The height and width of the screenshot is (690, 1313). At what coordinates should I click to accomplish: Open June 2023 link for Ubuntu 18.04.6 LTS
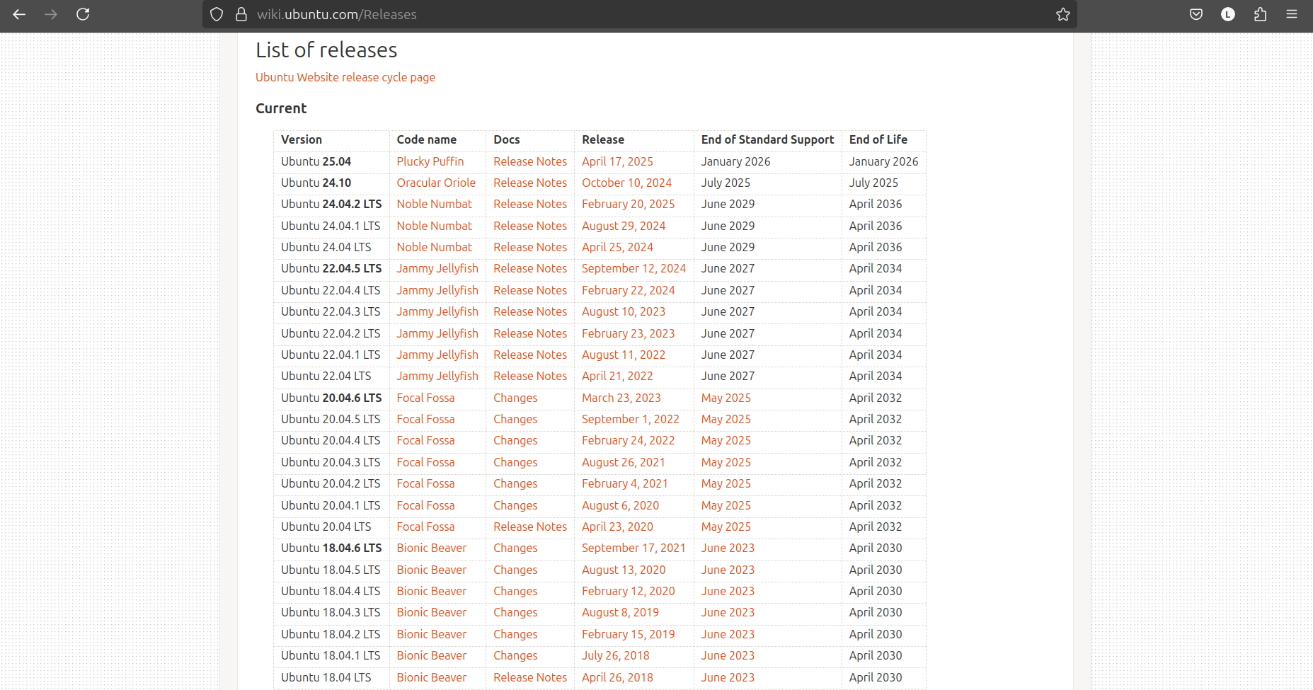pos(728,548)
